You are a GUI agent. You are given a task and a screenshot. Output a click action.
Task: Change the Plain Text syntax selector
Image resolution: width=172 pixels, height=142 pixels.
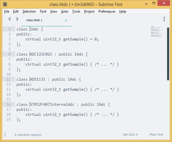pyautogui.click(x=156, y=134)
